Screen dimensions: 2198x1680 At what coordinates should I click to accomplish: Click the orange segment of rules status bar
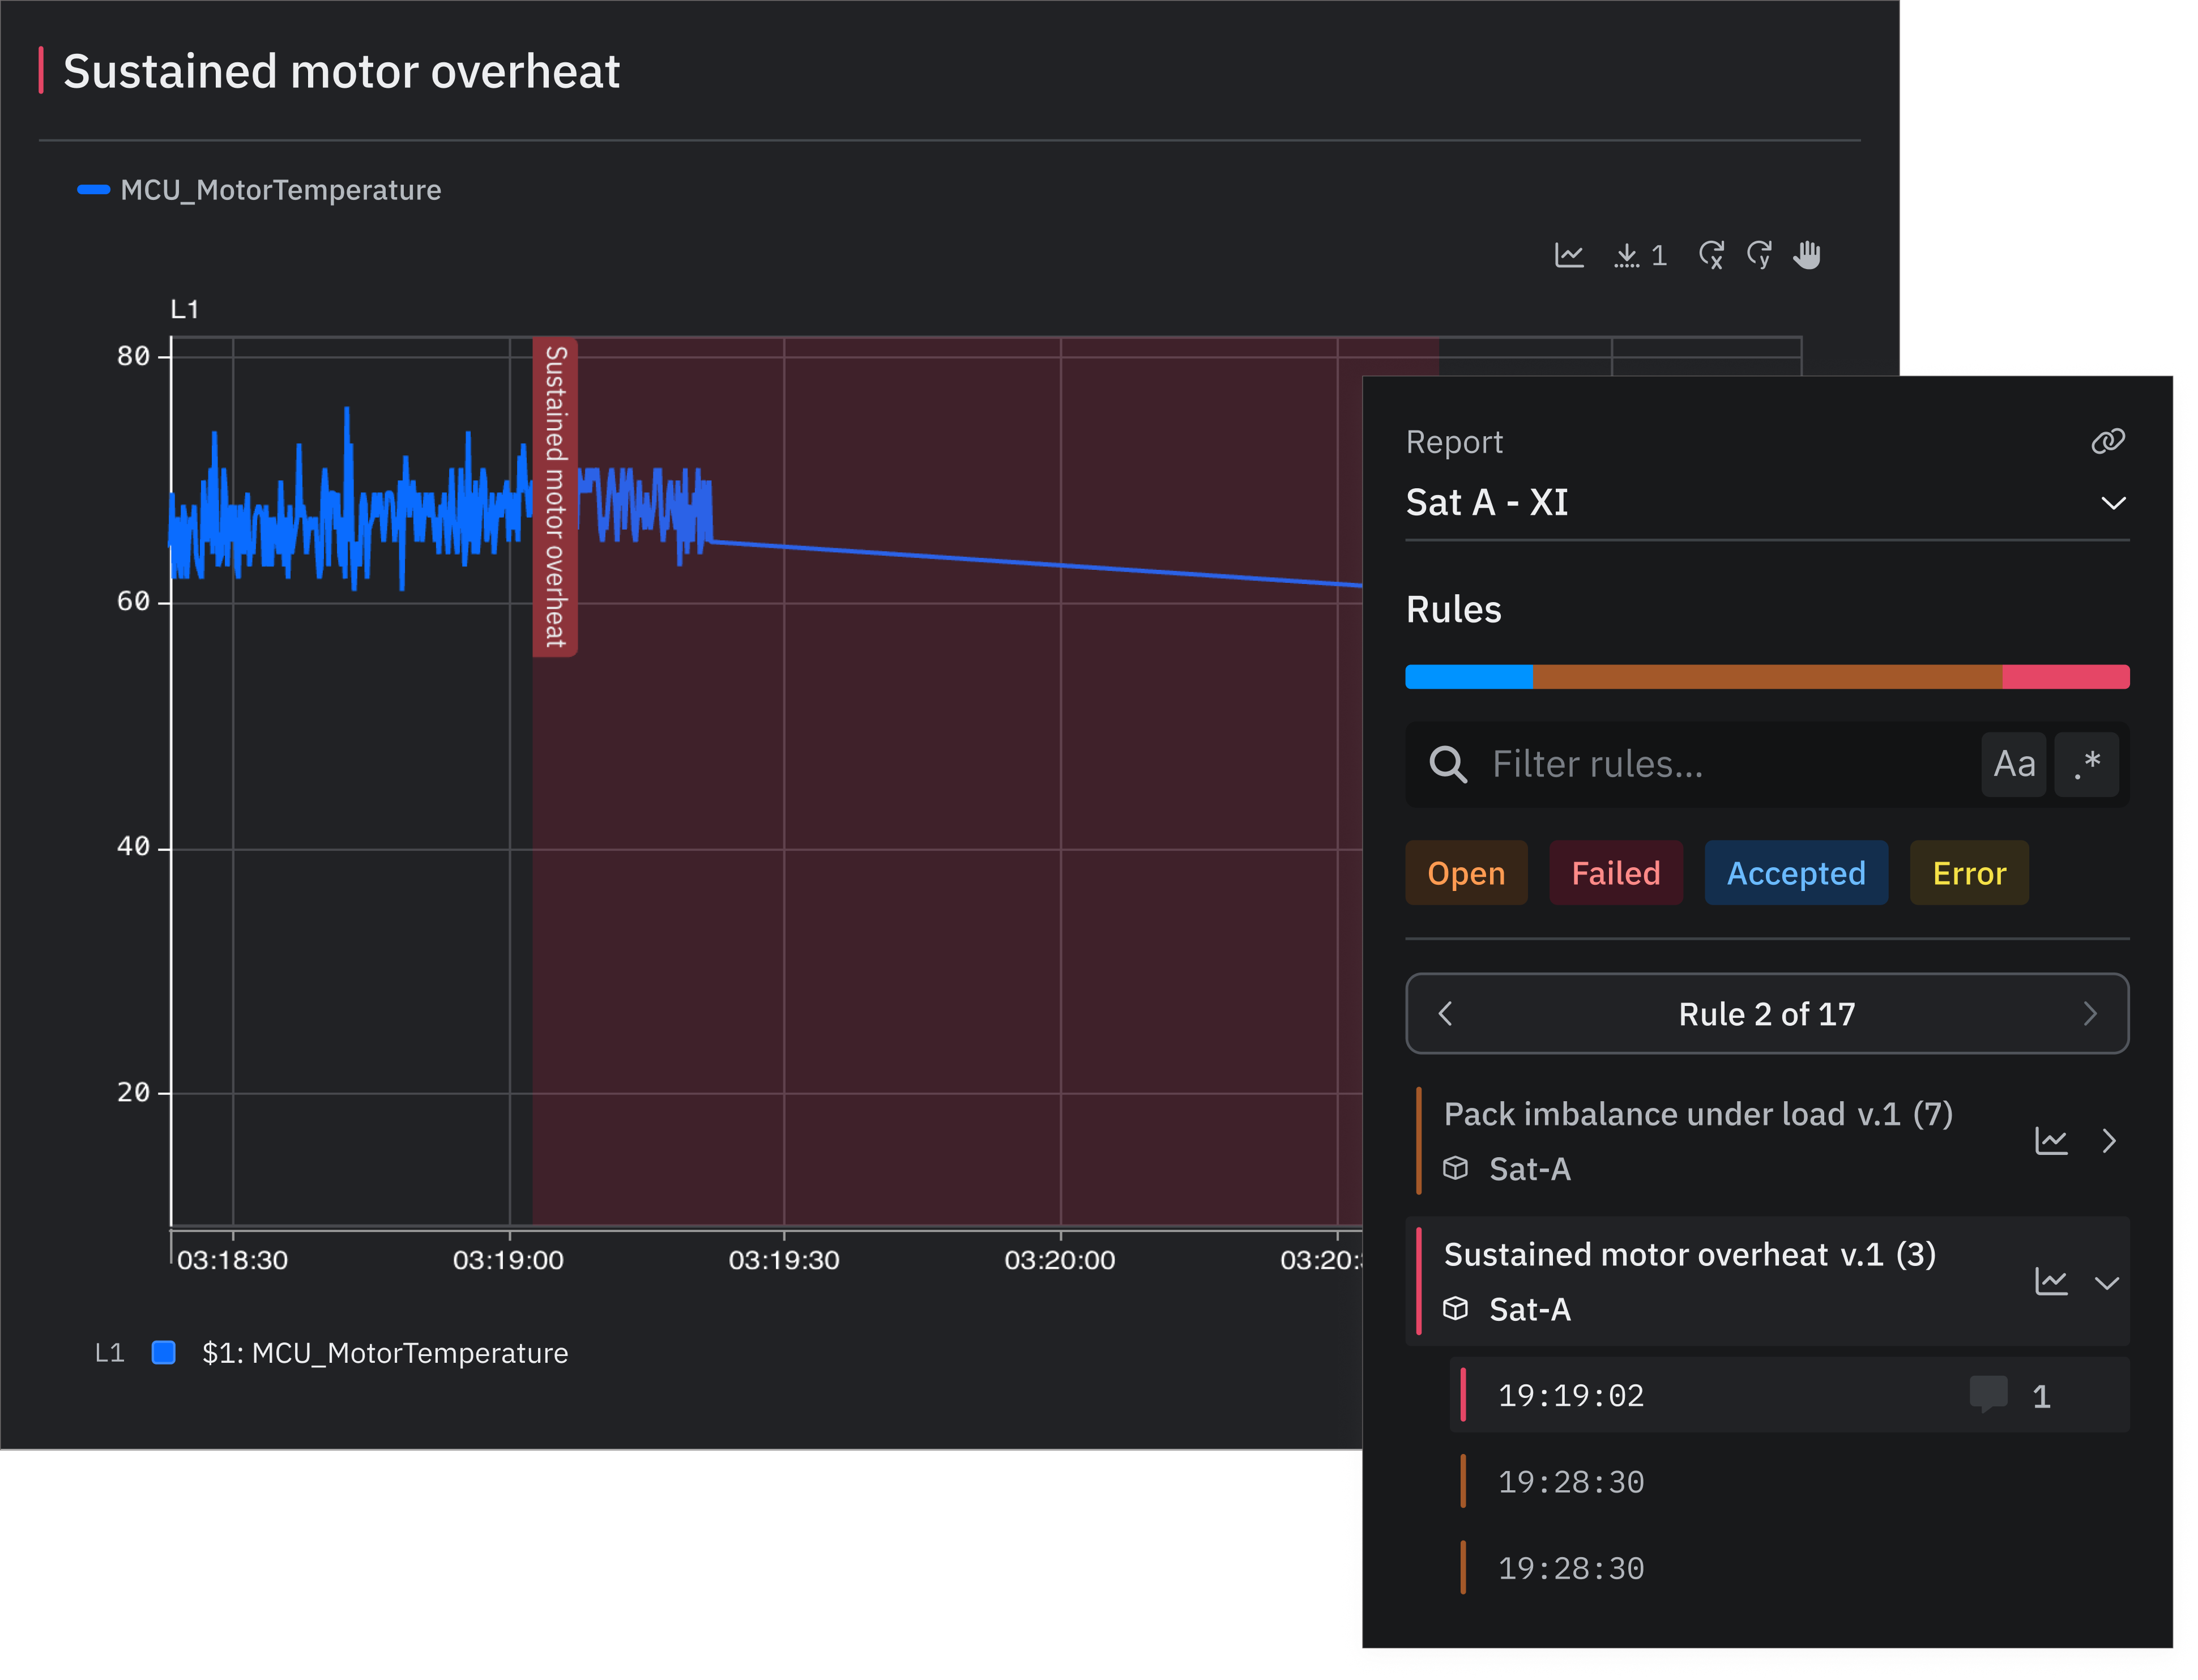(1767, 677)
